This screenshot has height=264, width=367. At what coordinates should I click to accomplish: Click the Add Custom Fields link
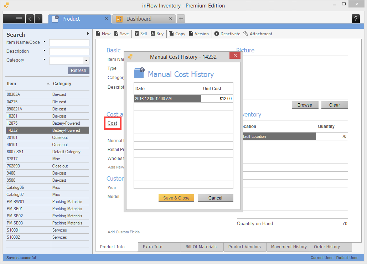coord(124,232)
